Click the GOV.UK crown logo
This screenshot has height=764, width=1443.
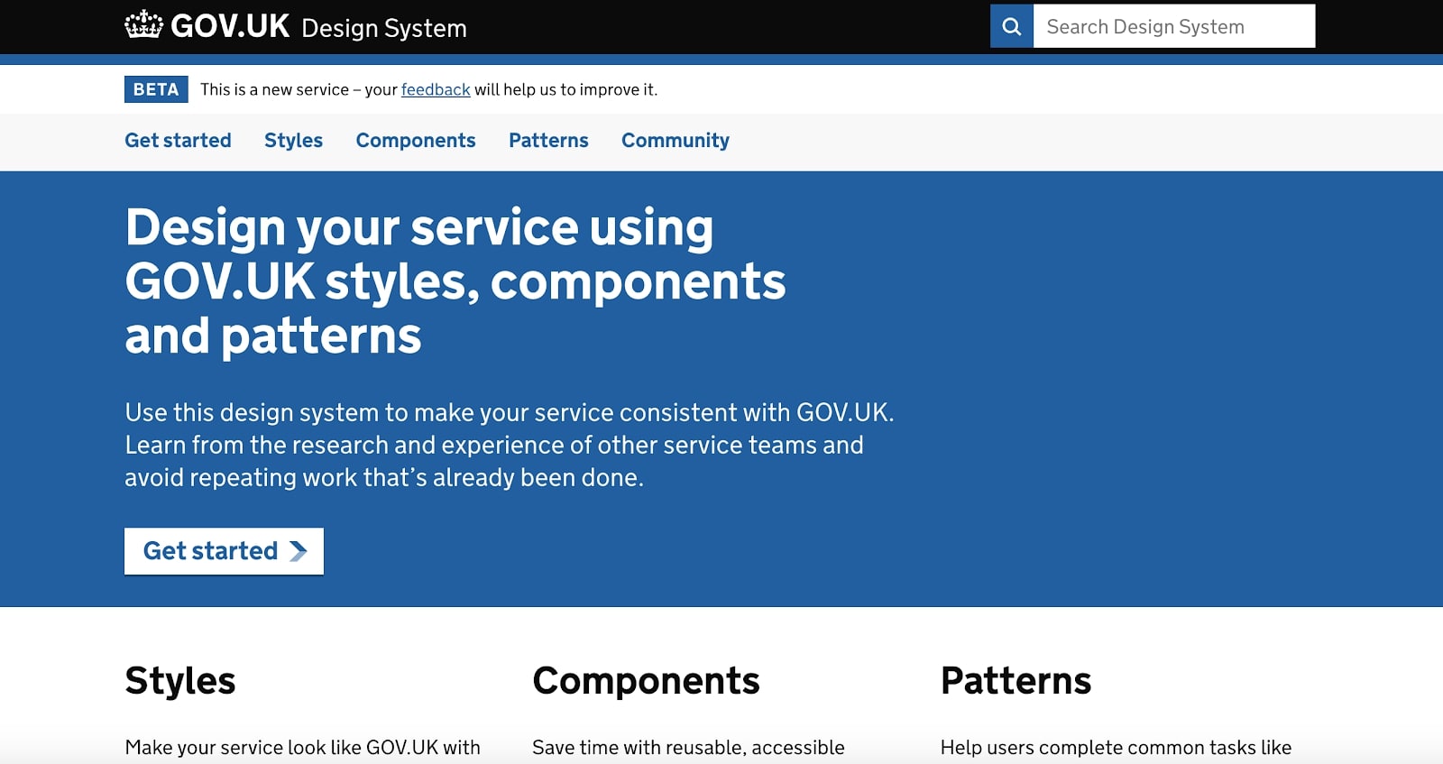[x=143, y=25]
